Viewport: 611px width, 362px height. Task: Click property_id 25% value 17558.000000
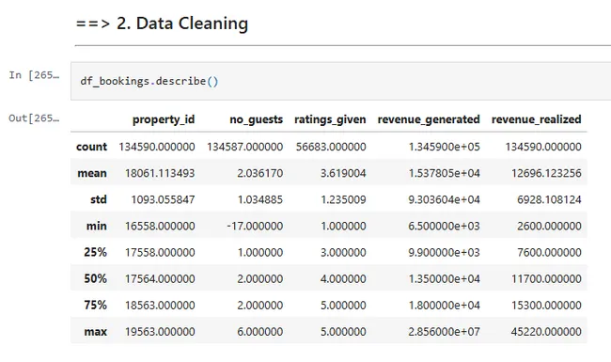(160, 252)
